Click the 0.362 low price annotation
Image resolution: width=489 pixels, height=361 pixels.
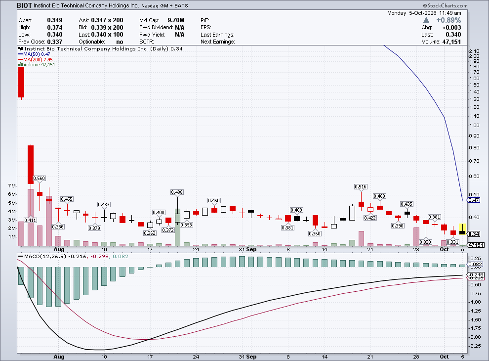(x=150, y=233)
